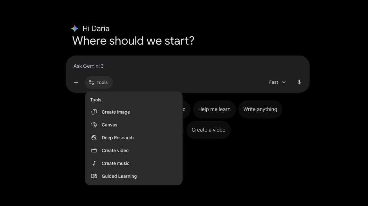Click the Write anything suggestion chip
The width and height of the screenshot is (368, 206).
coord(260,109)
